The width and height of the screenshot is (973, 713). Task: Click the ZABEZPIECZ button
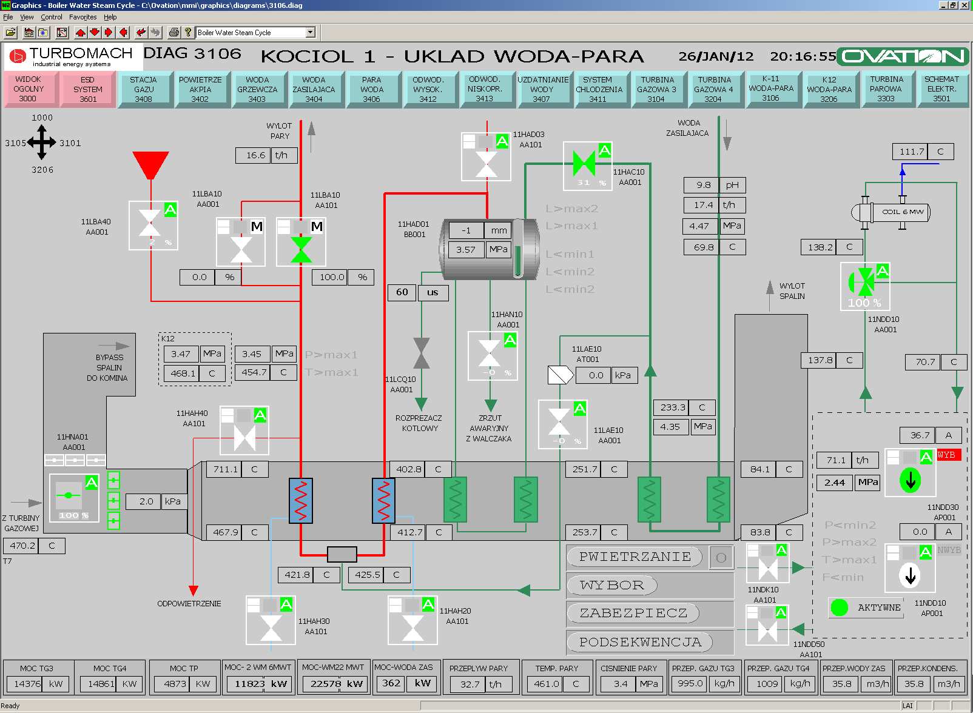coord(633,613)
